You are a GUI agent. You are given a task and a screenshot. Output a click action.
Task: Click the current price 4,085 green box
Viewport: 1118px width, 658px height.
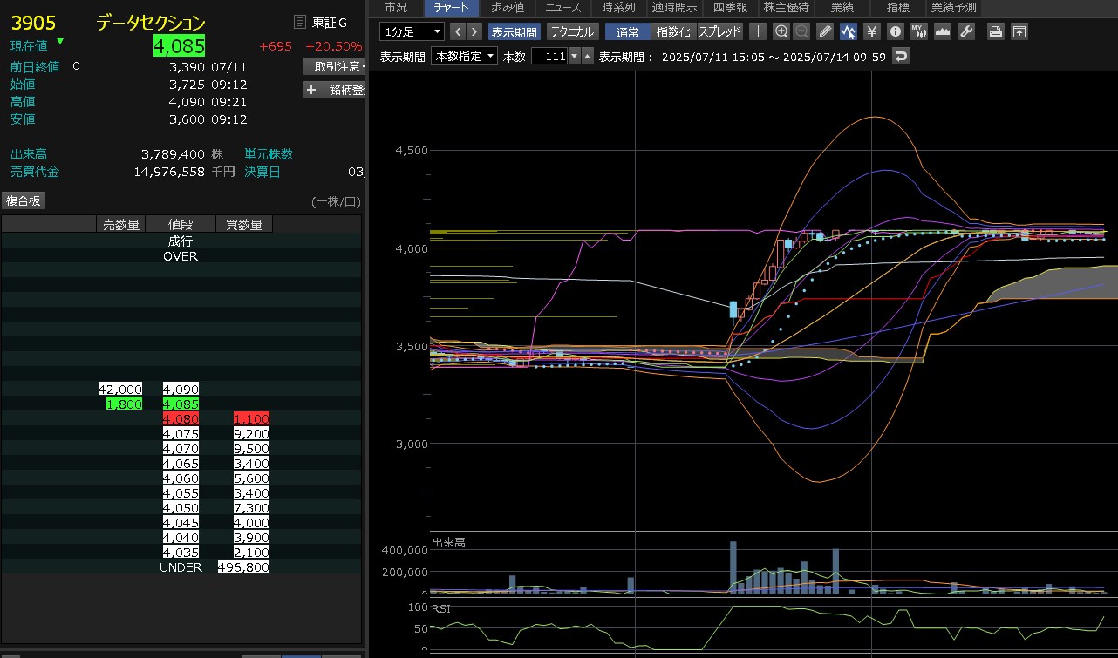(179, 45)
